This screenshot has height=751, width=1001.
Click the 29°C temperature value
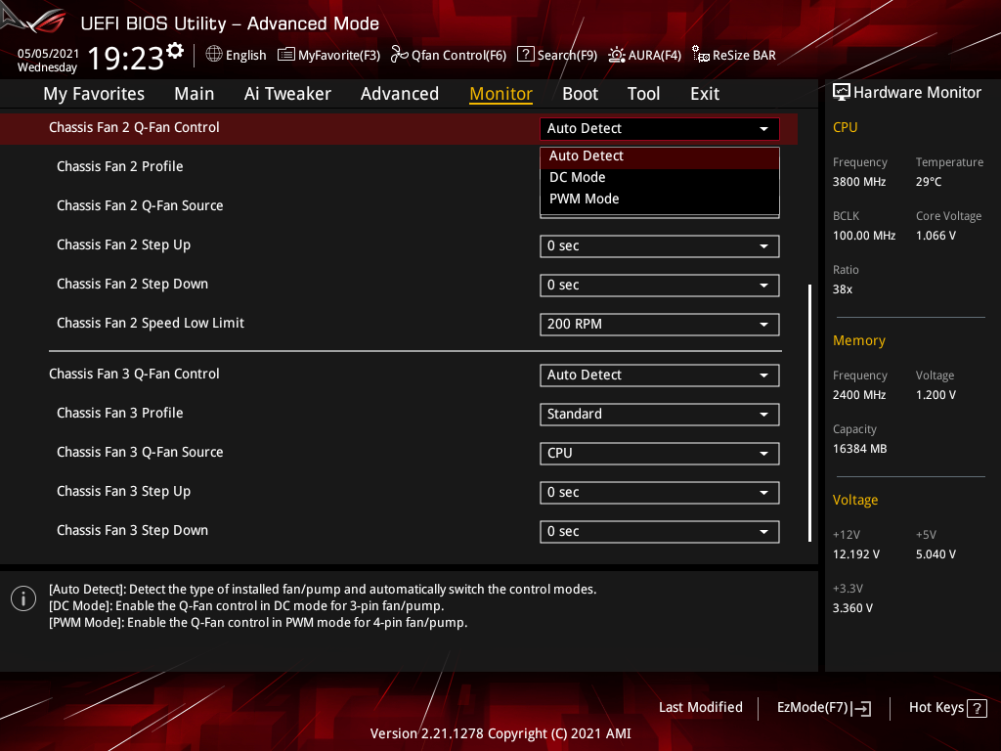(x=929, y=182)
